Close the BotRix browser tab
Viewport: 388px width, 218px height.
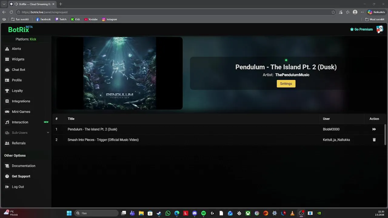point(53,4)
